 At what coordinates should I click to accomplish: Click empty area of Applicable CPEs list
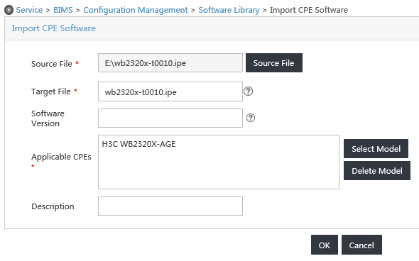click(x=219, y=171)
